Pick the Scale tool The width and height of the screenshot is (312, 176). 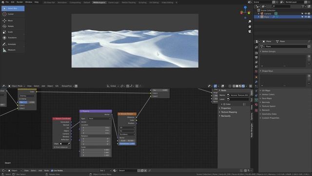[x=13, y=32]
